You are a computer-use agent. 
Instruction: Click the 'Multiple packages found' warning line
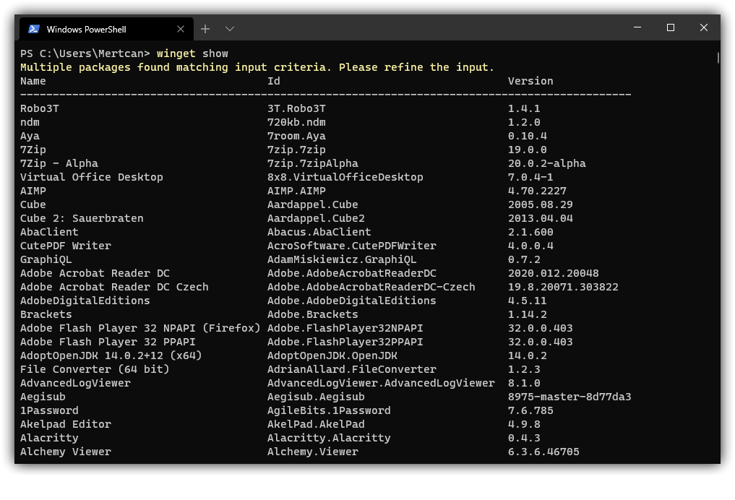(257, 67)
